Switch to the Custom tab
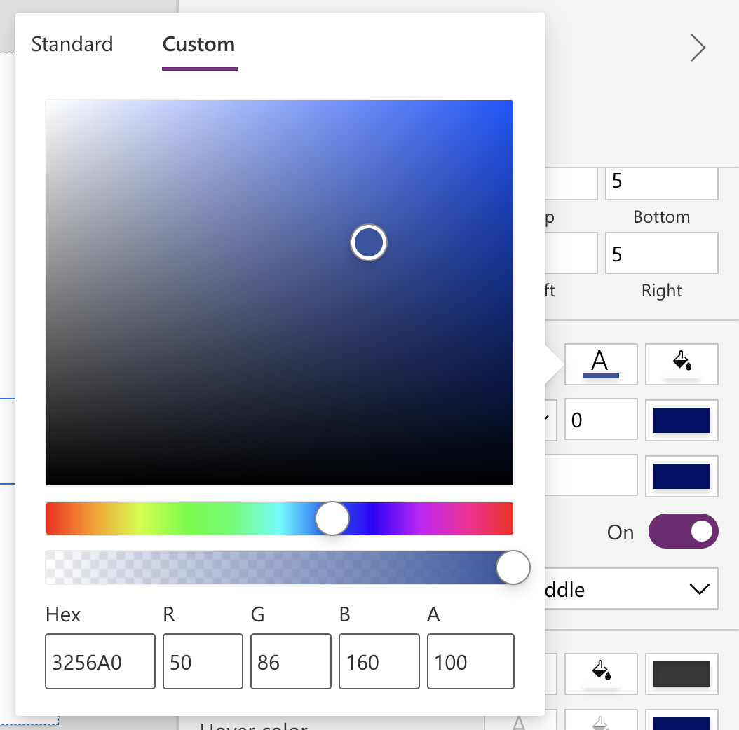The width and height of the screenshot is (739, 730). (x=198, y=43)
